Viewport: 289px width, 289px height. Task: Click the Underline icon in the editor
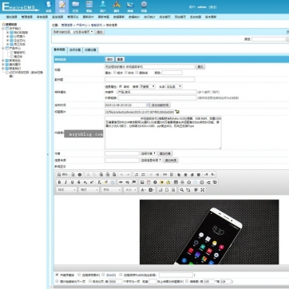pos(72,182)
